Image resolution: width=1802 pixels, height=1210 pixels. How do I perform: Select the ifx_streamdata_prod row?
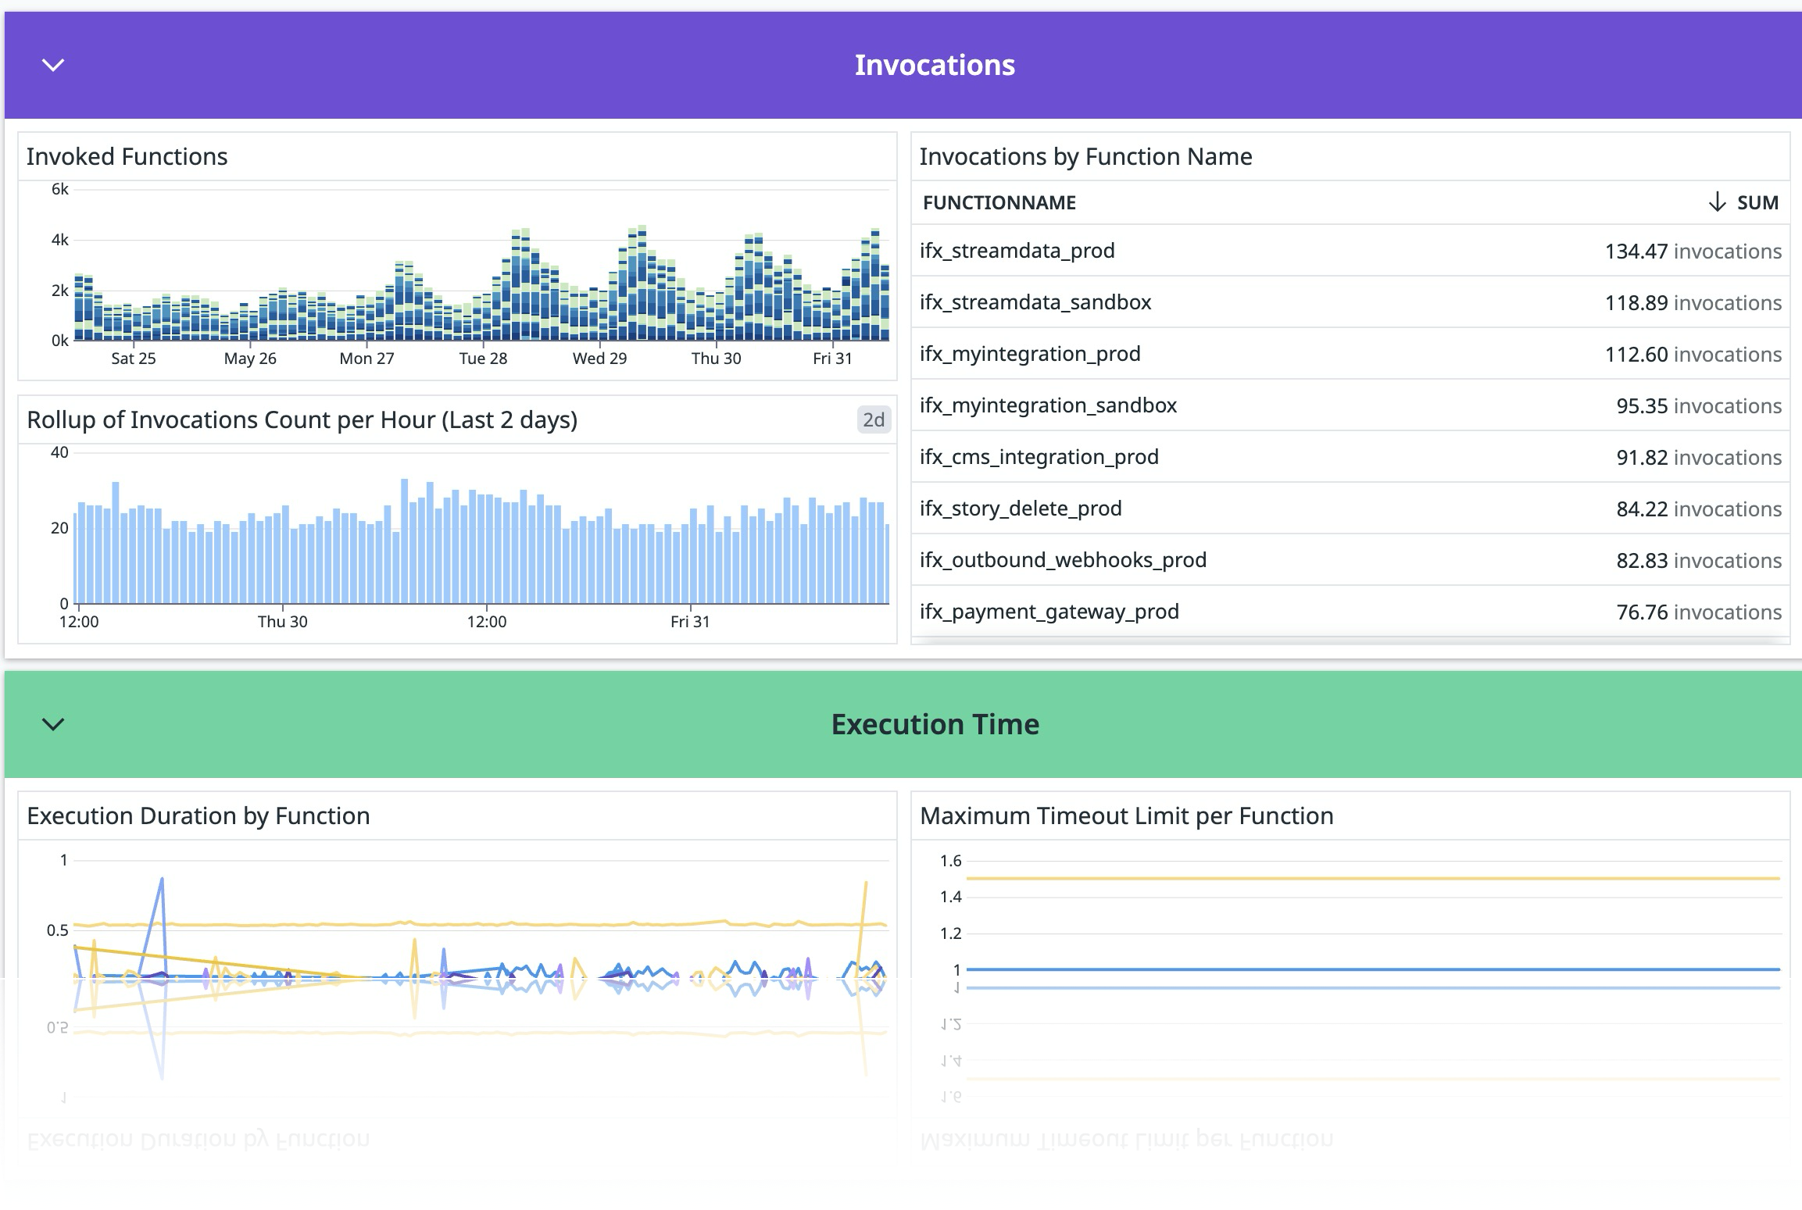click(x=1350, y=251)
